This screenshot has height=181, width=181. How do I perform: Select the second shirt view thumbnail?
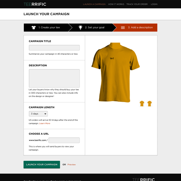(150, 104)
